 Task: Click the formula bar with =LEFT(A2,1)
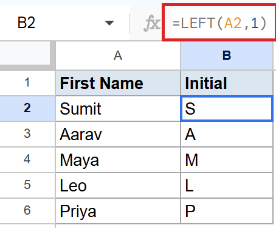click(x=219, y=23)
